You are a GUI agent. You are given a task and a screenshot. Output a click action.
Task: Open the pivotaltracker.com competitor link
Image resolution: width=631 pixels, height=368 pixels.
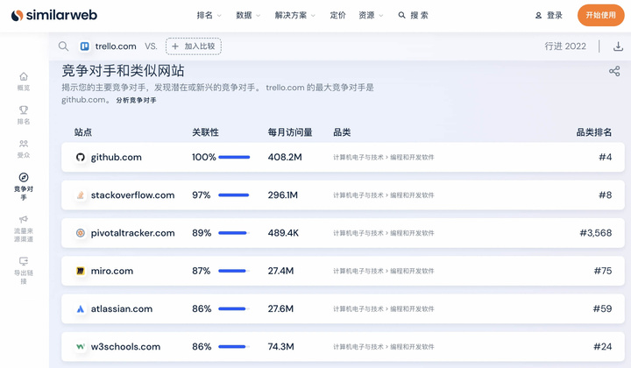(x=133, y=233)
